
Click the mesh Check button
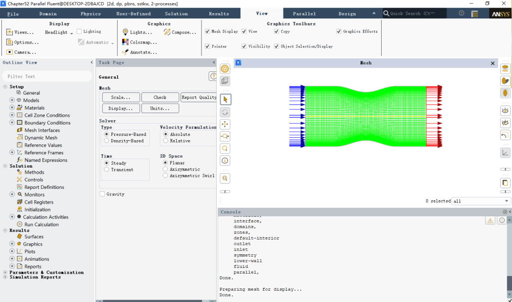(160, 97)
